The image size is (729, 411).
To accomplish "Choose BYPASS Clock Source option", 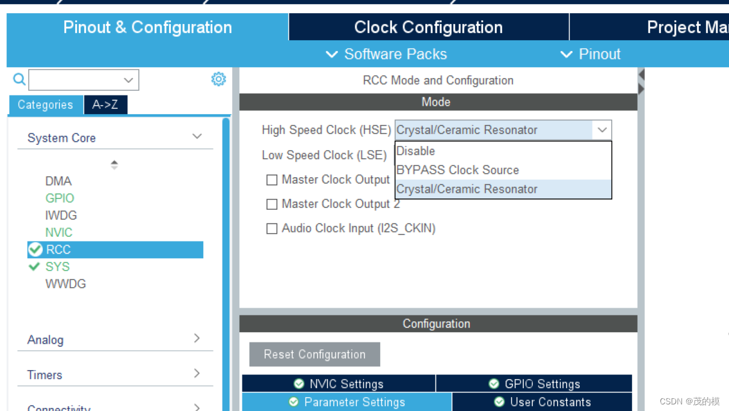I will click(x=503, y=170).
